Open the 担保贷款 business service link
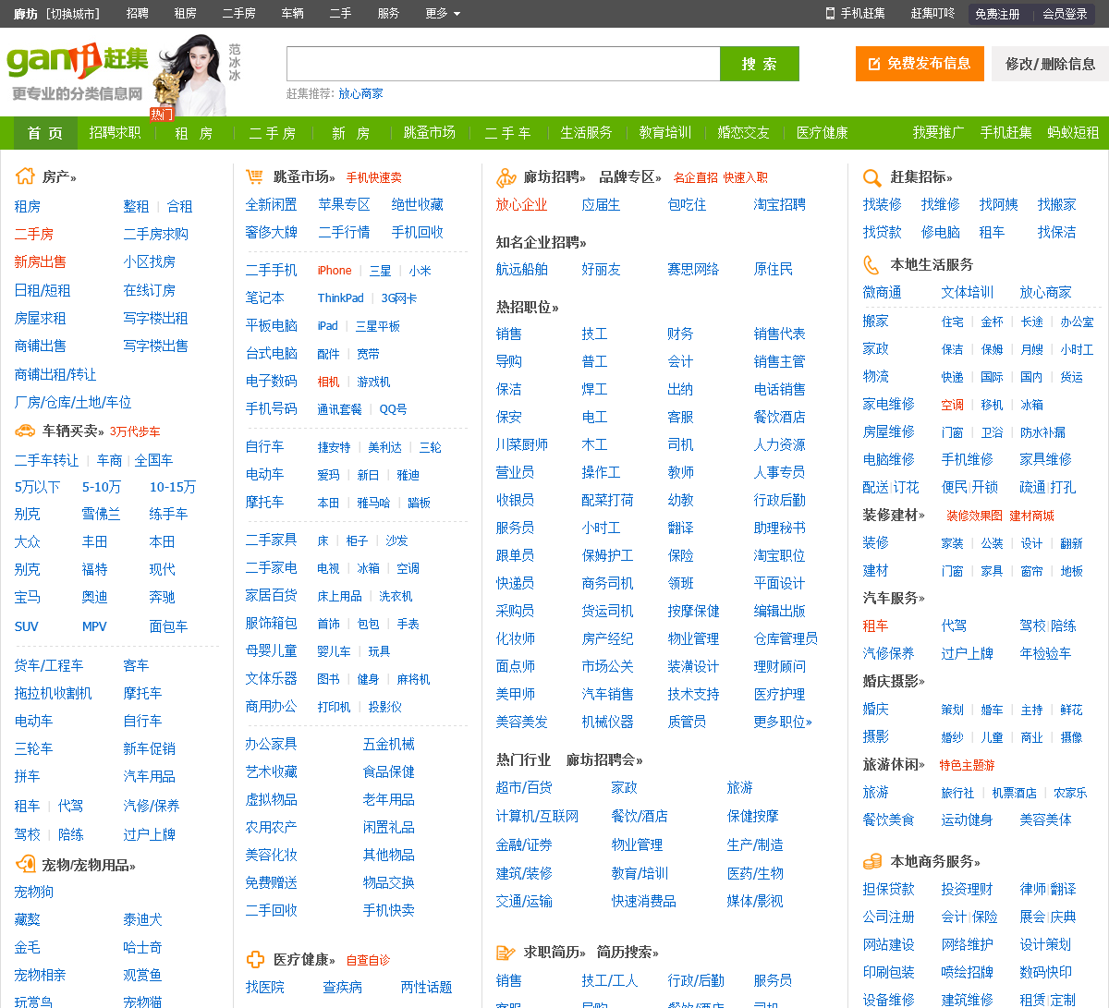Viewport: 1109px width, 1008px height. pyautogui.click(x=889, y=890)
